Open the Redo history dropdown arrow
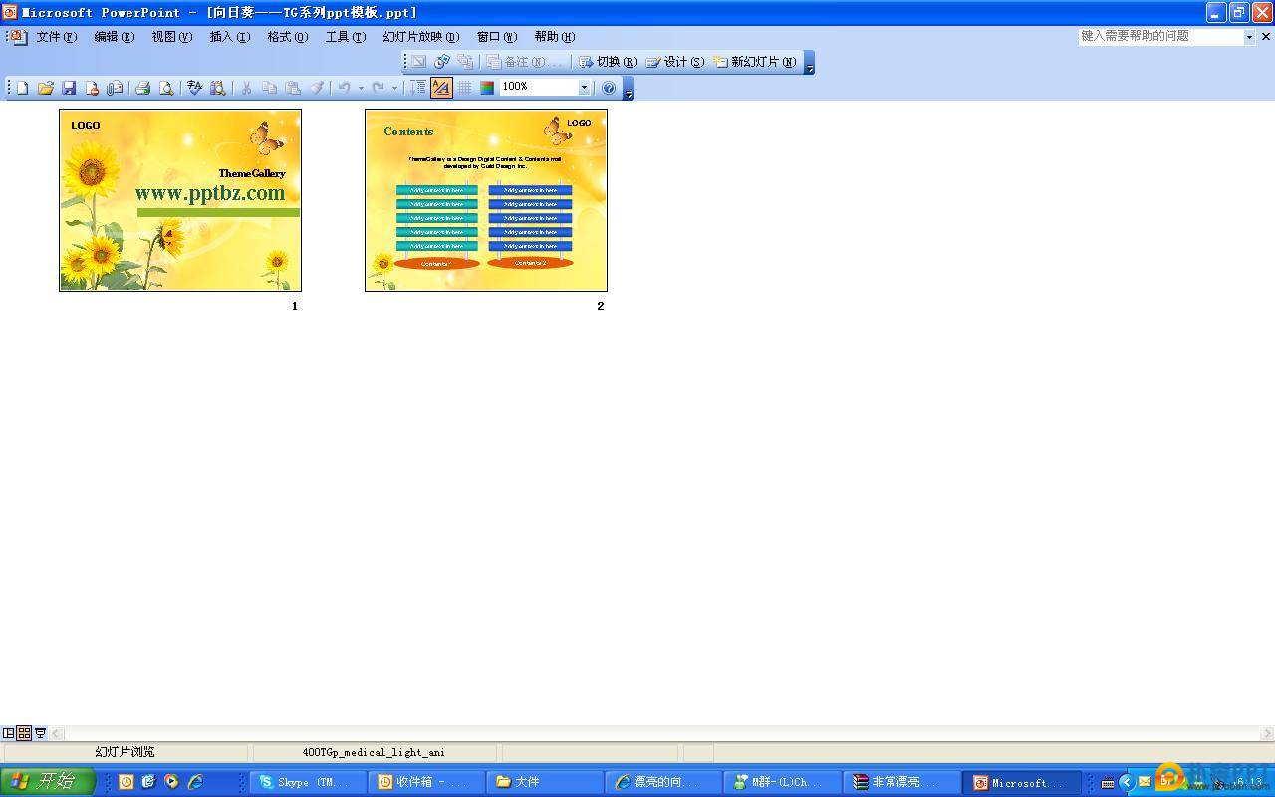This screenshot has height=797, width=1275. tap(394, 88)
